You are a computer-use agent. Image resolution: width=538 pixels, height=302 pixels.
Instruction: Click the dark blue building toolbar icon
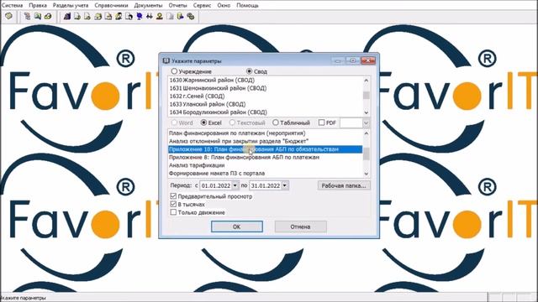[x=67, y=16]
